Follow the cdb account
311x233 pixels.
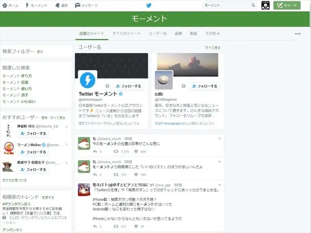click(205, 86)
